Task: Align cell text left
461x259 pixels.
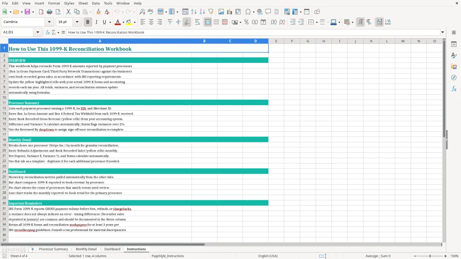Action: point(143,22)
